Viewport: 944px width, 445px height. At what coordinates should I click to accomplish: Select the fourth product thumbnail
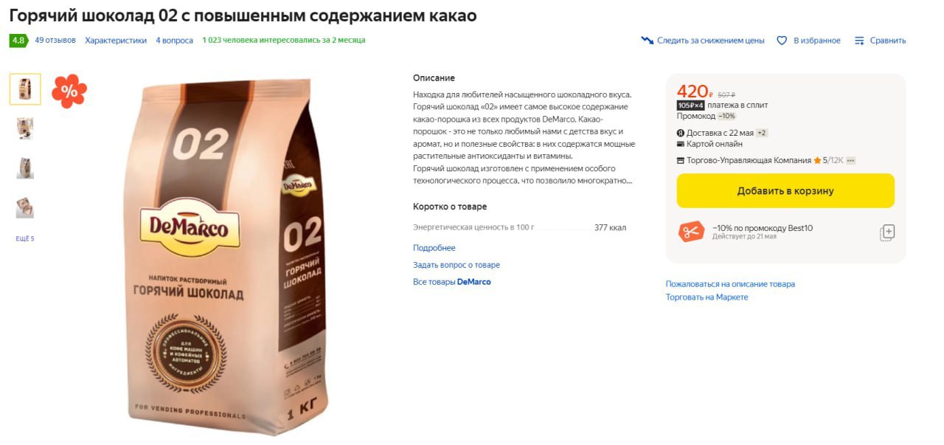[25, 208]
